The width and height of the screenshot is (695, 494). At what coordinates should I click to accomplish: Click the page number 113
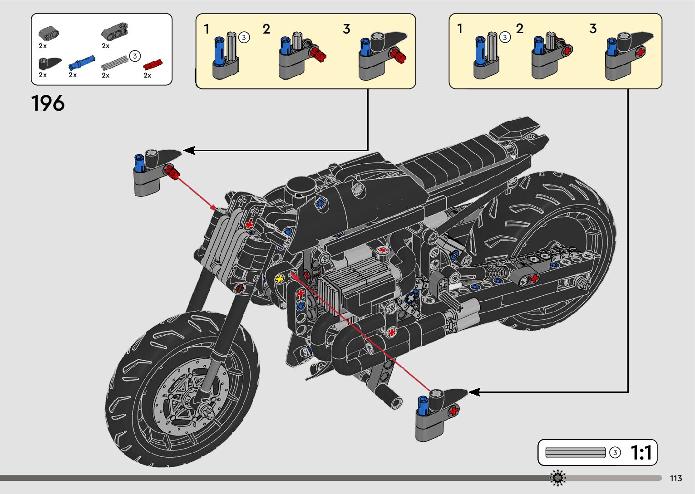(675, 478)
